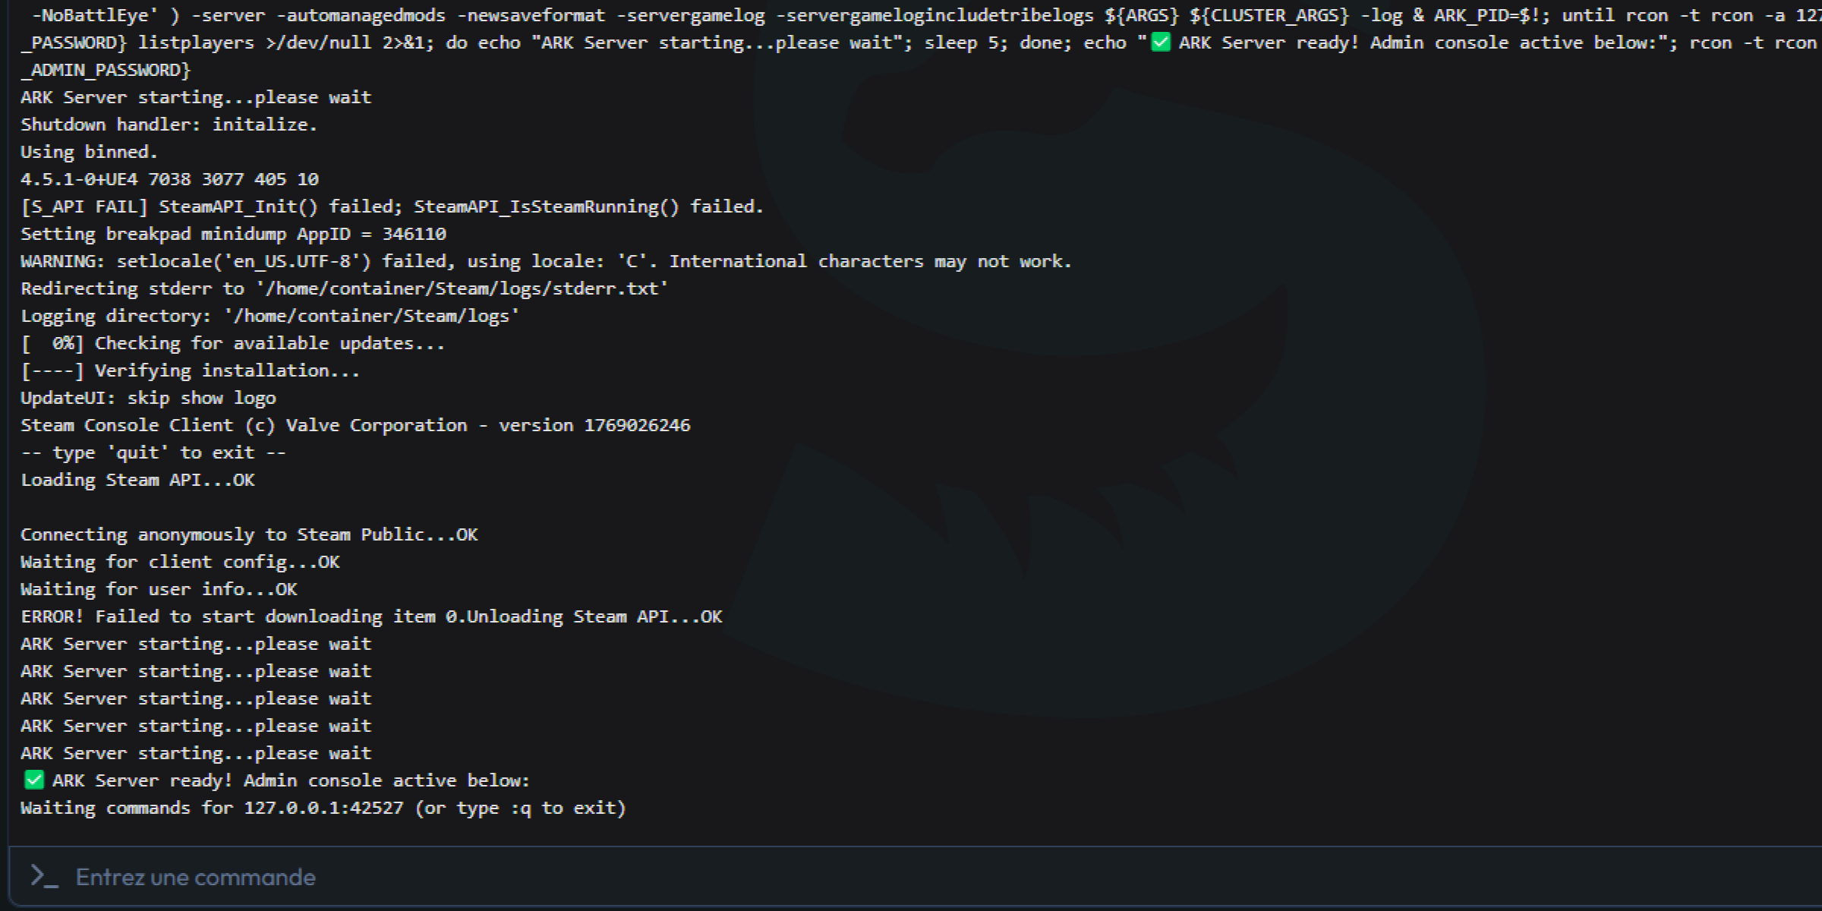This screenshot has height=911, width=1822.
Task: Click the '[----] Verifying installation...' line
Action: pos(190,370)
